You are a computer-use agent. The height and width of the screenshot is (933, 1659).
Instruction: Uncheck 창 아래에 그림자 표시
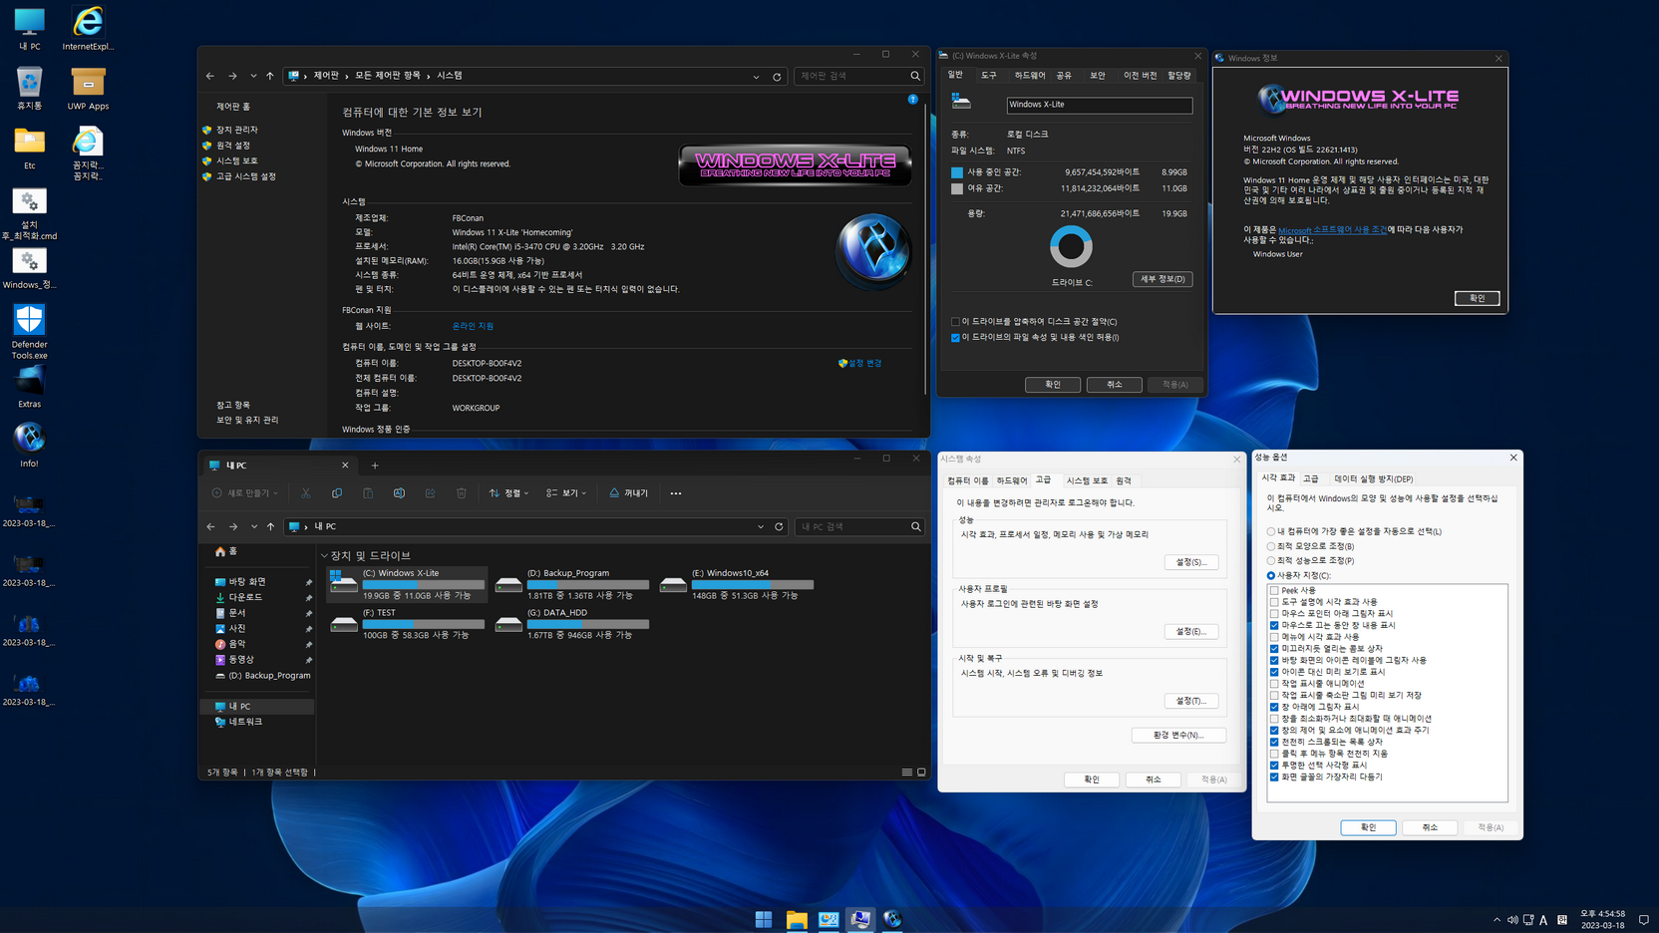click(x=1274, y=707)
